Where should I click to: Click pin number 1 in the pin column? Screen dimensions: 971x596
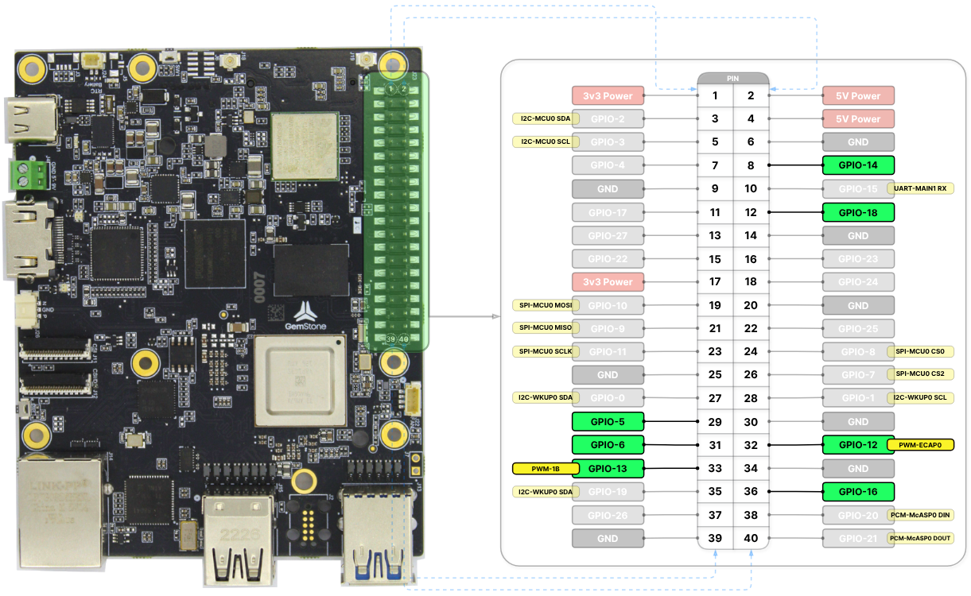715,95
